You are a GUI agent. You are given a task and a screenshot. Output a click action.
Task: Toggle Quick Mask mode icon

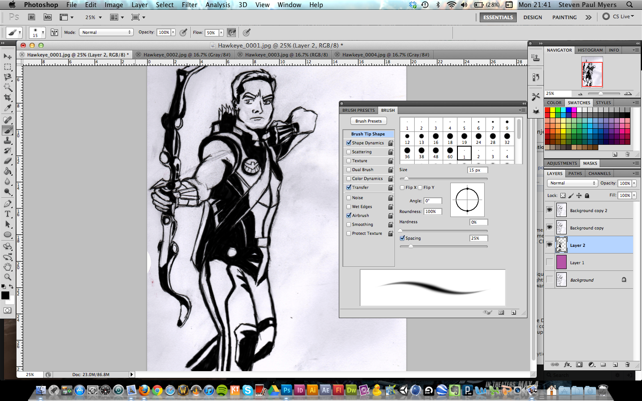(x=8, y=311)
